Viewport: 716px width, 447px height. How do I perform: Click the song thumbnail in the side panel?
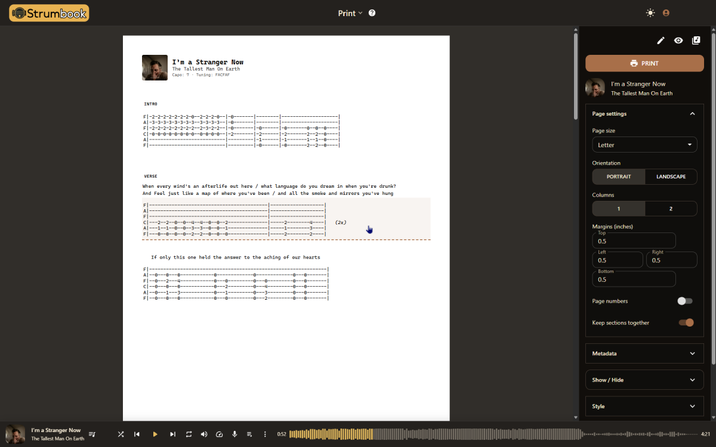coord(595,88)
